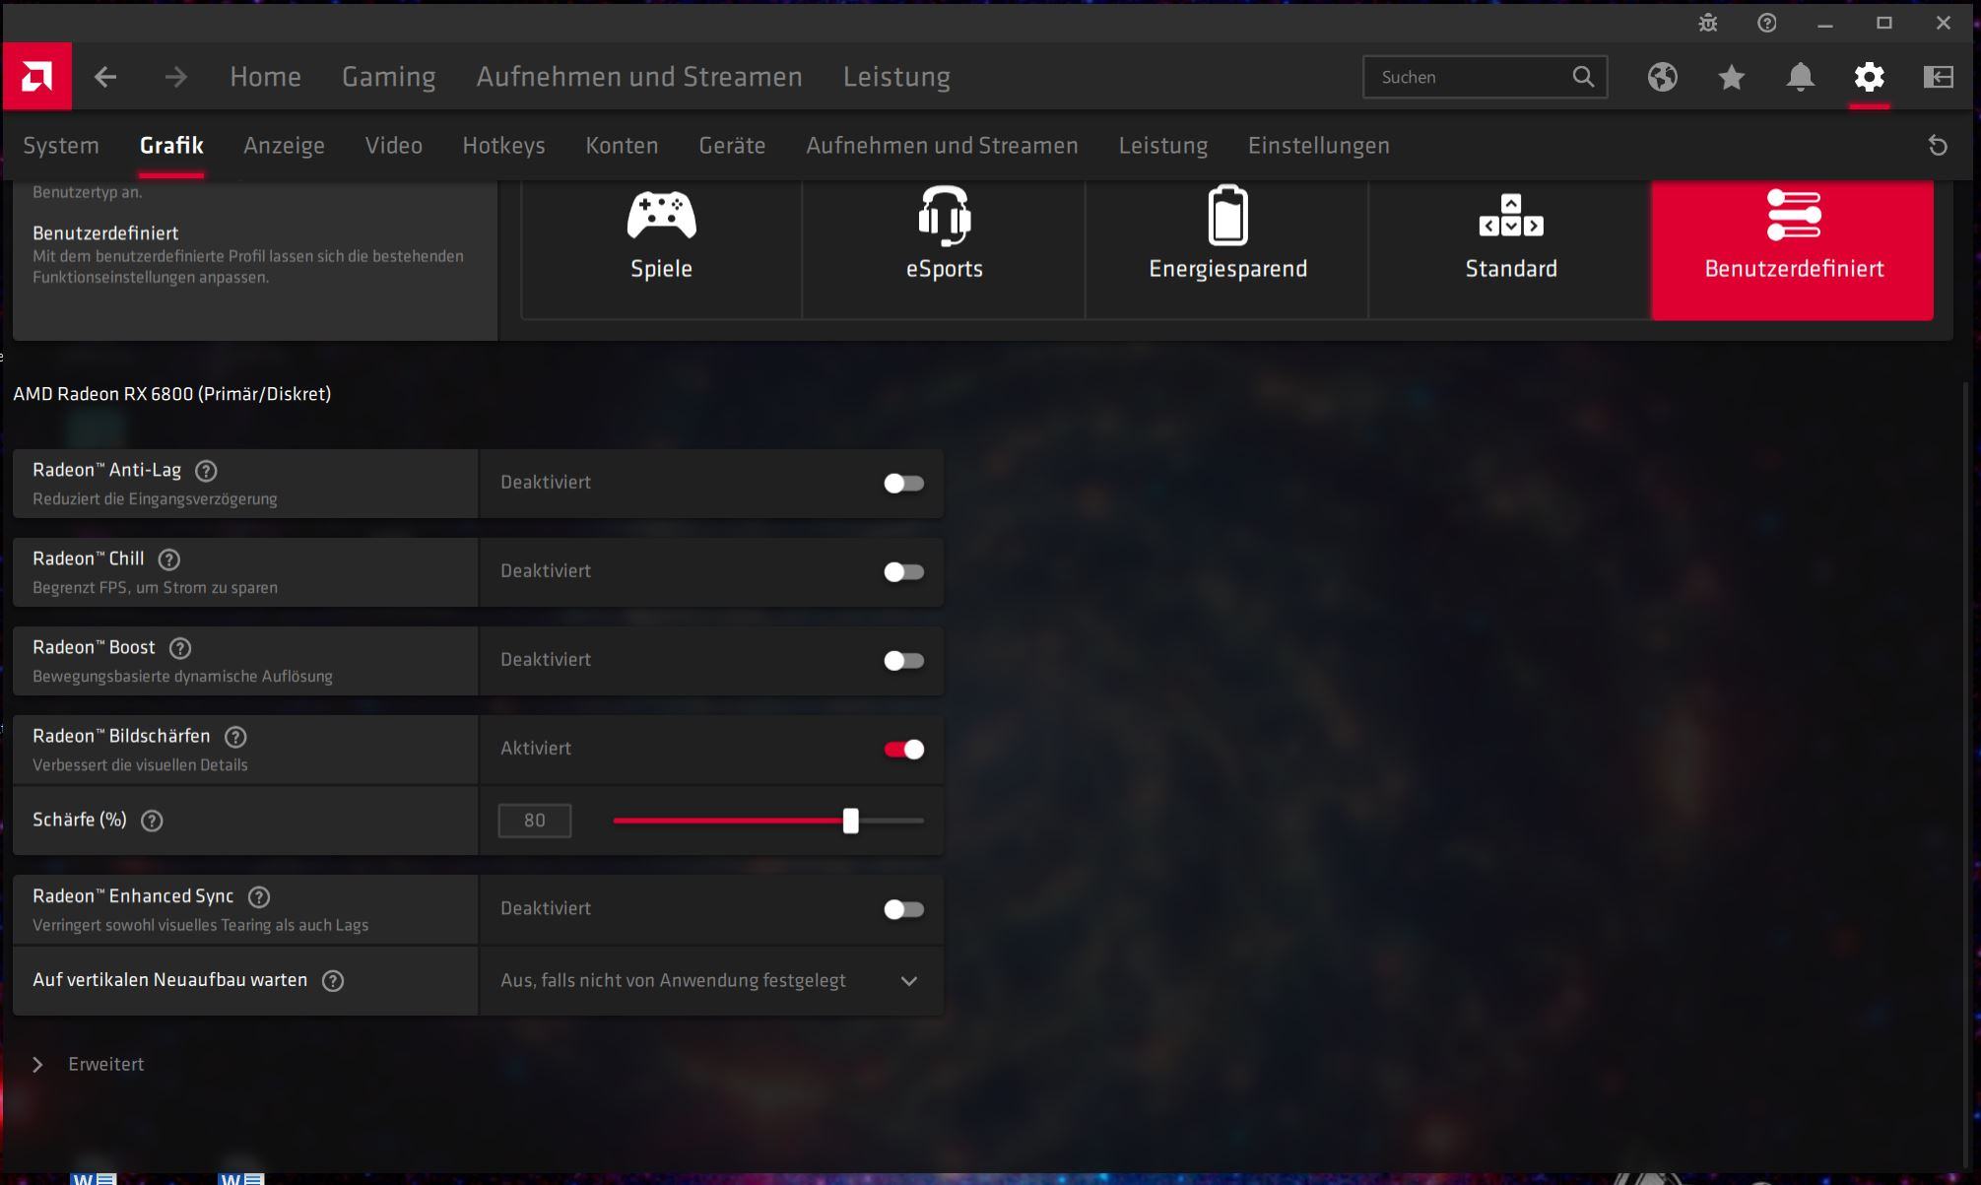
Task: Enable Radeon Anti-Lag toggle
Action: point(903,483)
